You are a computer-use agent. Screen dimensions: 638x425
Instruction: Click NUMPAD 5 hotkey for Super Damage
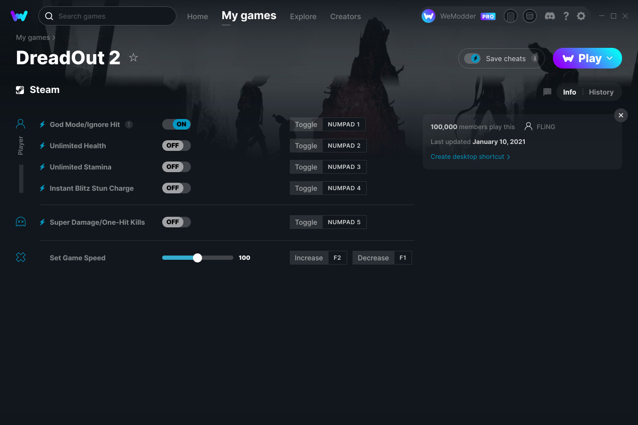point(344,222)
